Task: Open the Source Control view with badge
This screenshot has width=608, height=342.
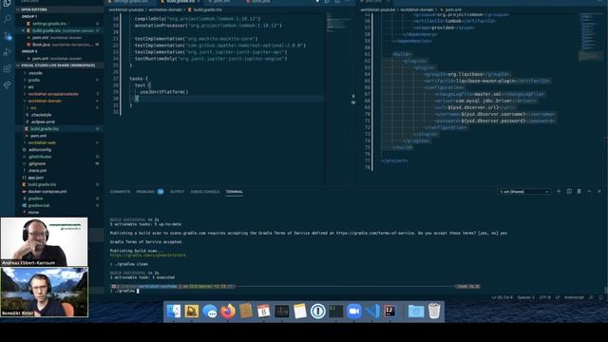Action: (x=7, y=36)
